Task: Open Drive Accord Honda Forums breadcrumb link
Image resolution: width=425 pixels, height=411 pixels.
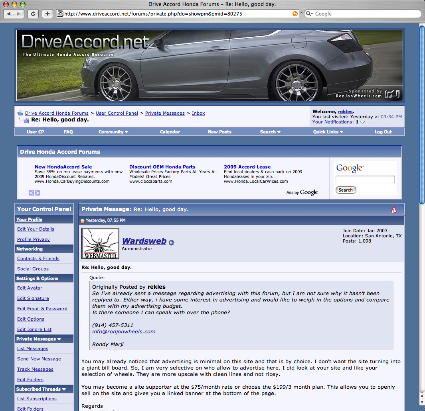Action: (x=57, y=113)
